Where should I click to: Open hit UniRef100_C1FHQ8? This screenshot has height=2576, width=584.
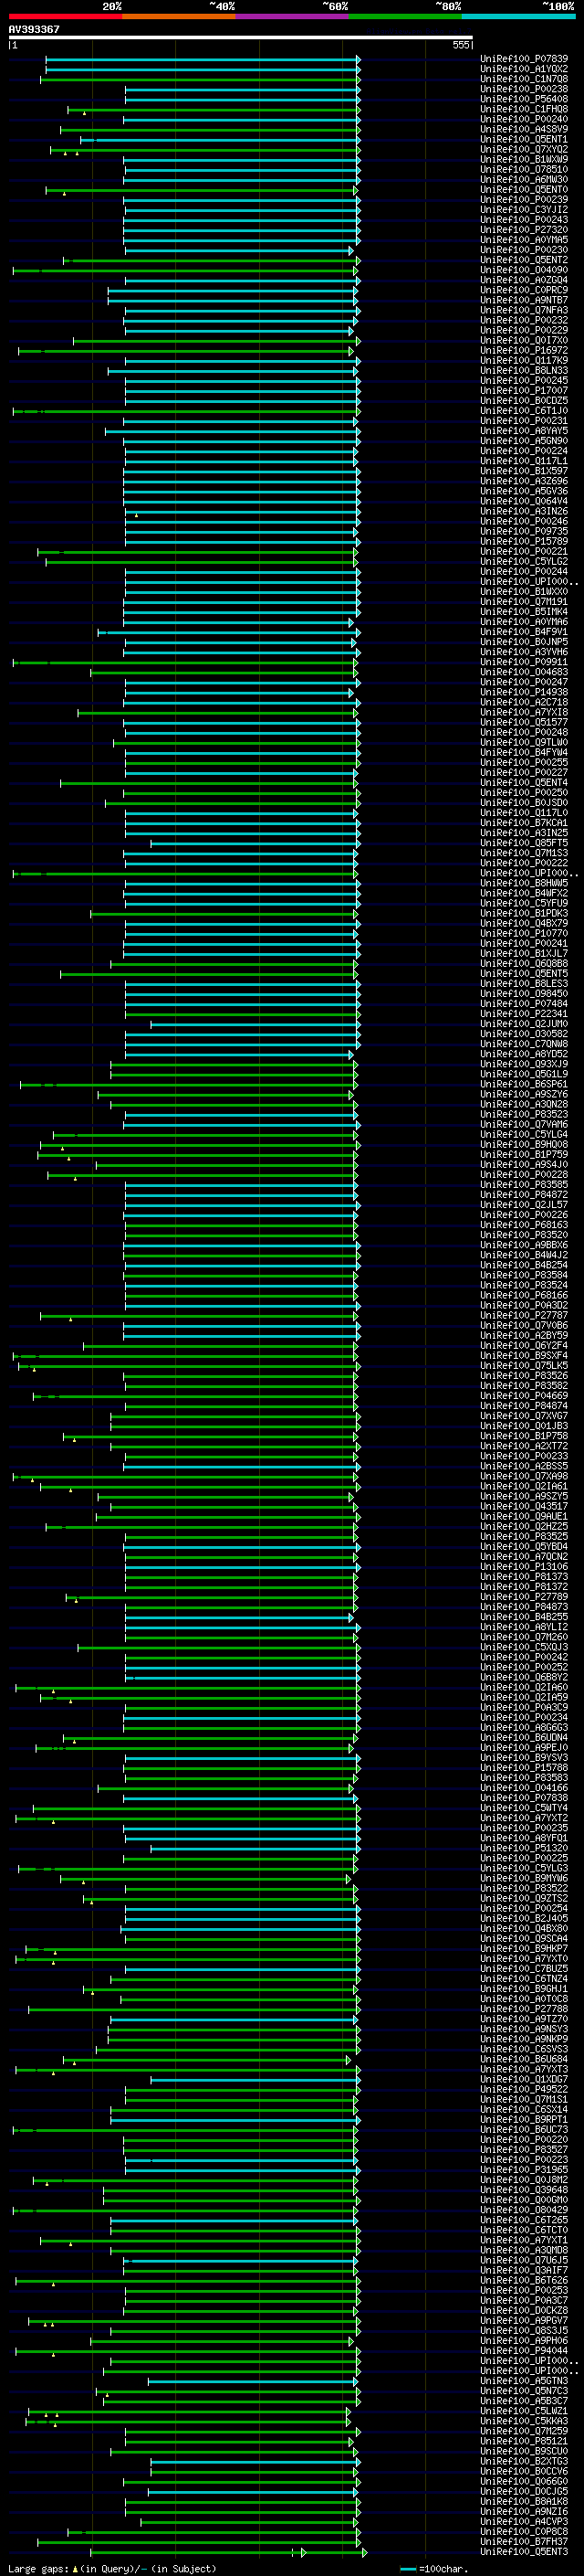[524, 109]
